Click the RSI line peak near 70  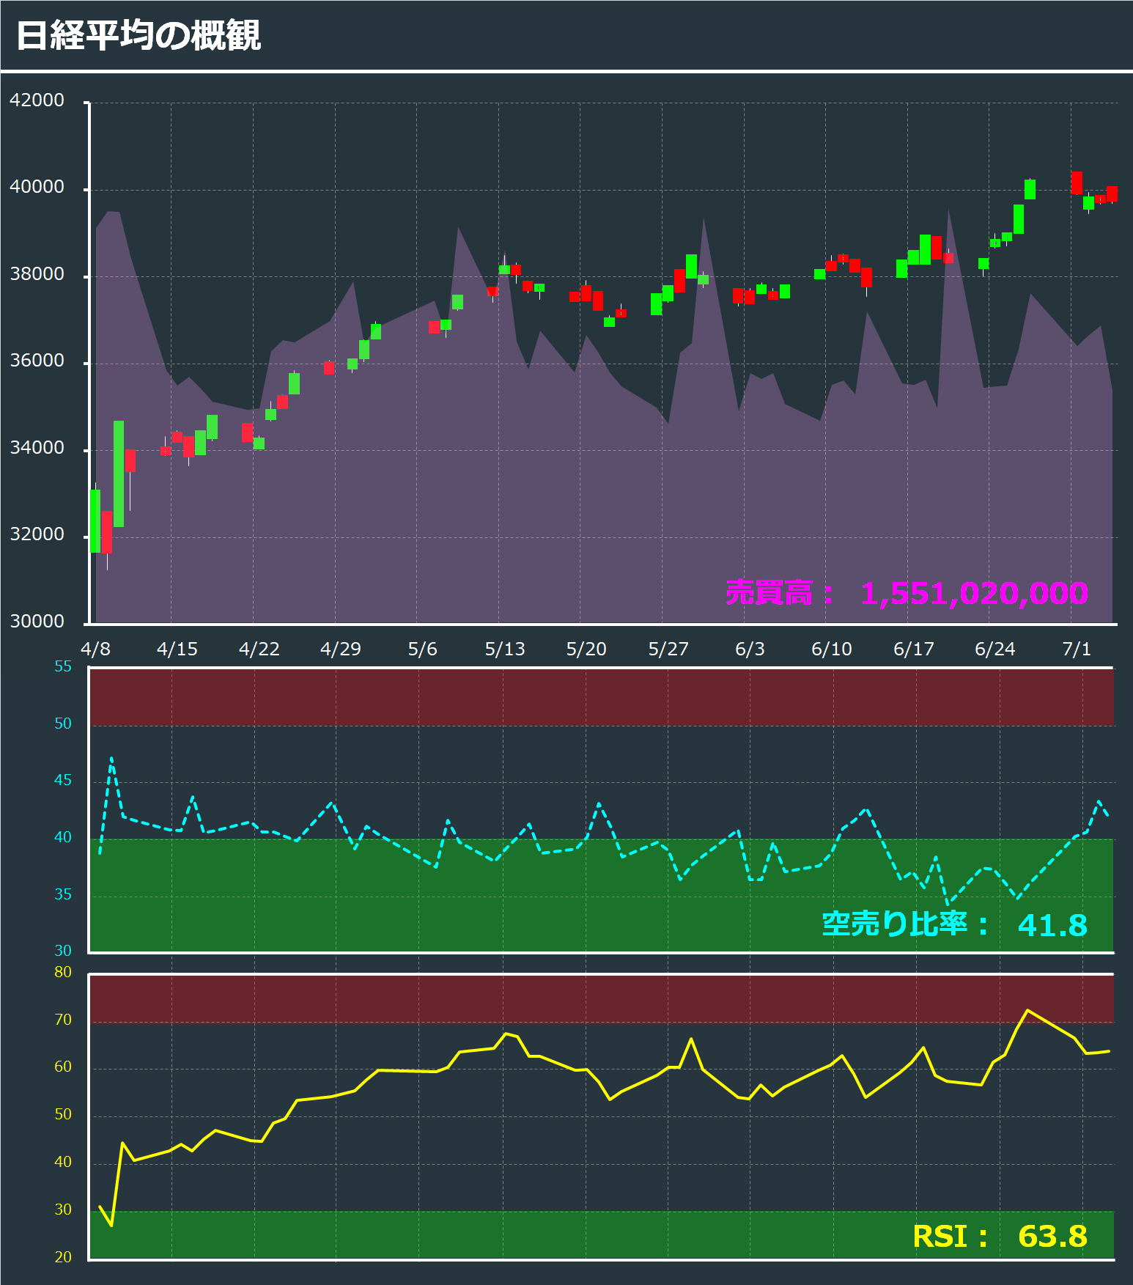click(x=1027, y=1010)
